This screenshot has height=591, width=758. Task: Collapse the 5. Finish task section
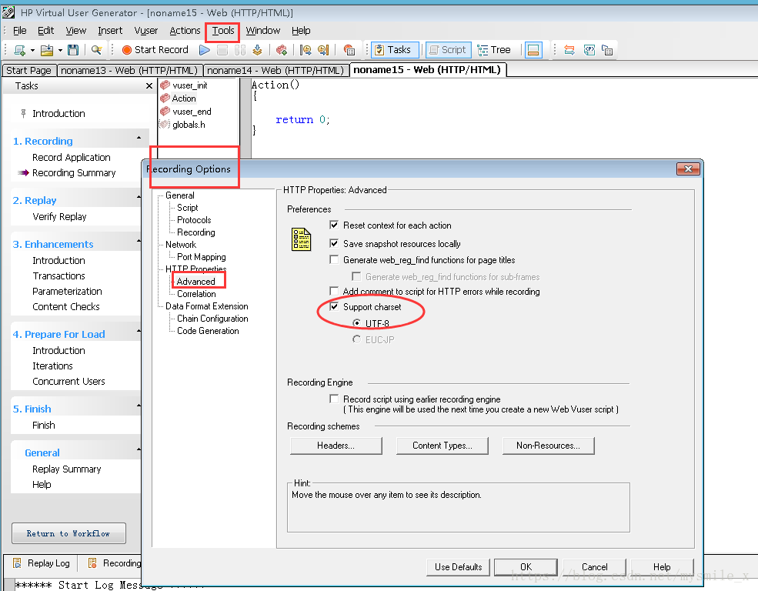pyautogui.click(x=139, y=406)
